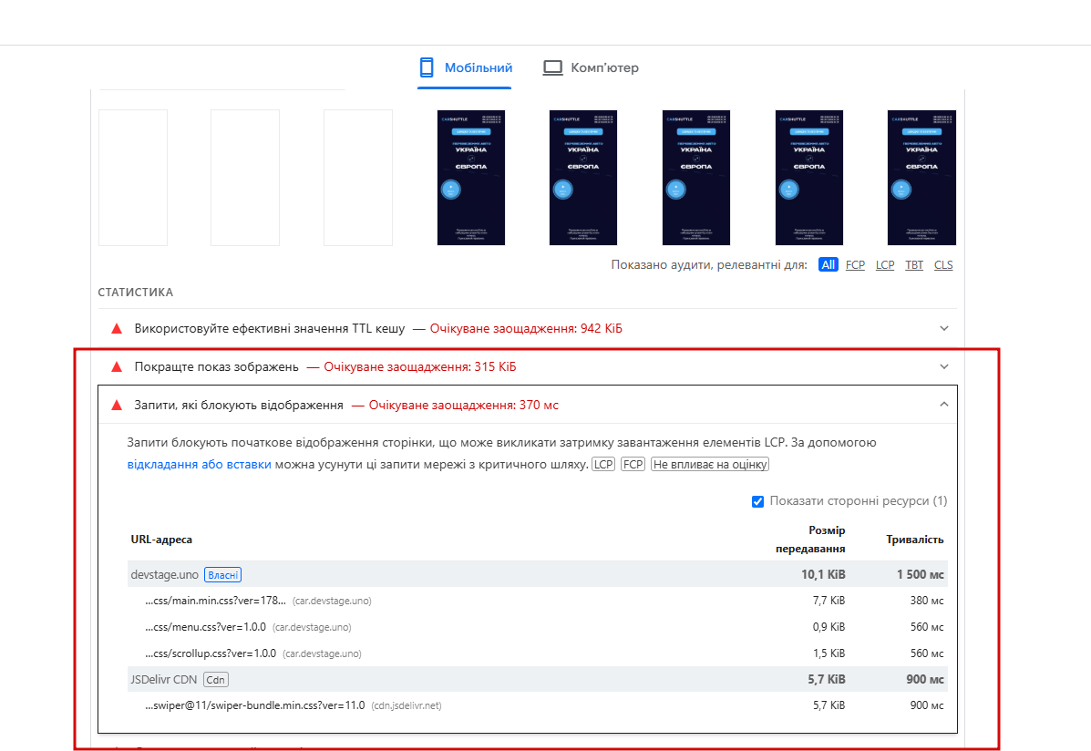Open the second blank filmstrip thumbnail
Screen dimensions: 1091x751
[245, 178]
